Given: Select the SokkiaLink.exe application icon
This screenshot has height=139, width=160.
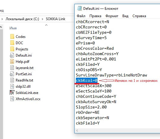Looking at the screenshot, I should pyautogui.click(x=12, y=92).
